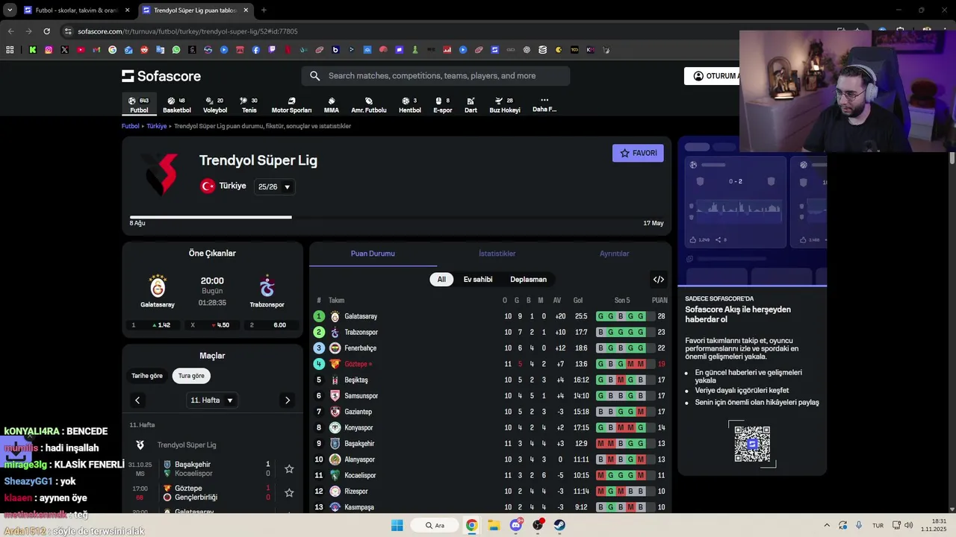Open the Motor Sporları category

click(291, 105)
